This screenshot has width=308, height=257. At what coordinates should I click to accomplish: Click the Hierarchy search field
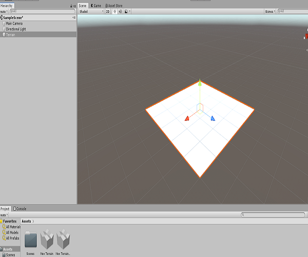[43, 11]
